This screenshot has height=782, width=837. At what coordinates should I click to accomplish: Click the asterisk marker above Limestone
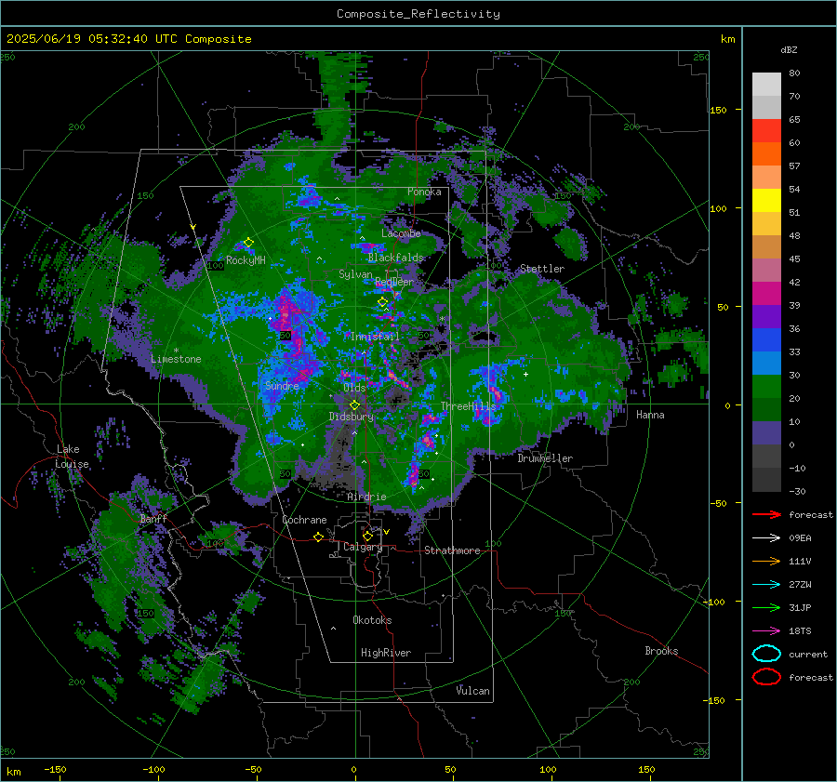(176, 351)
